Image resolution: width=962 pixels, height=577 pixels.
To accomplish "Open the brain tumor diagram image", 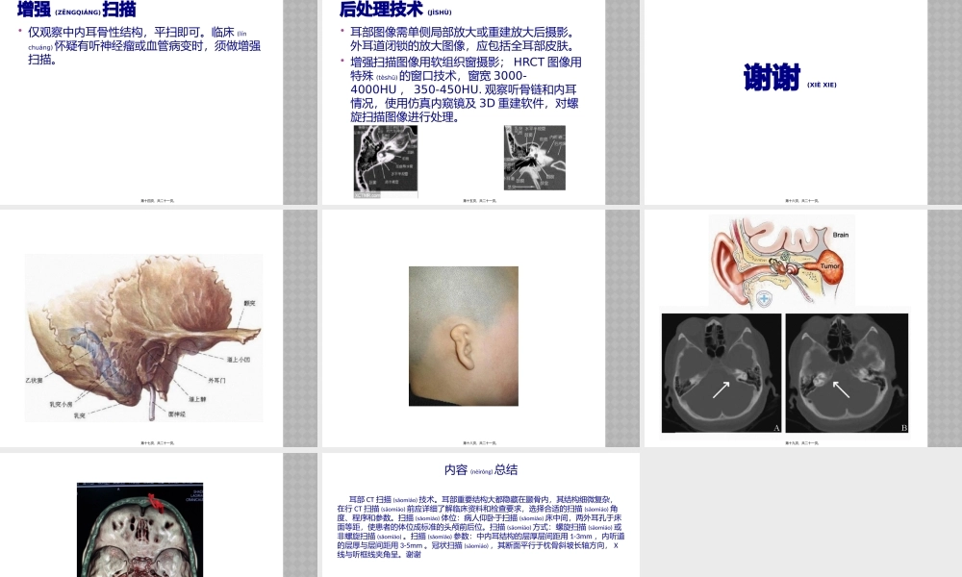I will click(x=779, y=258).
